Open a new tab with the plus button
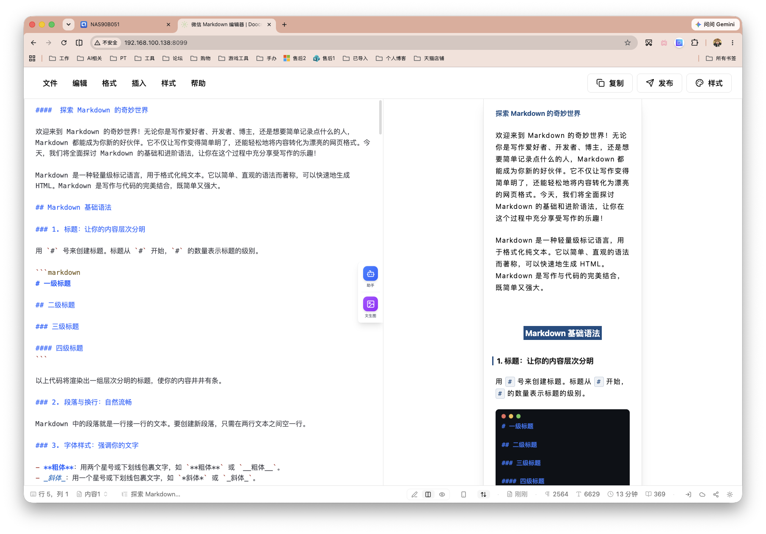766x534 pixels. click(284, 25)
